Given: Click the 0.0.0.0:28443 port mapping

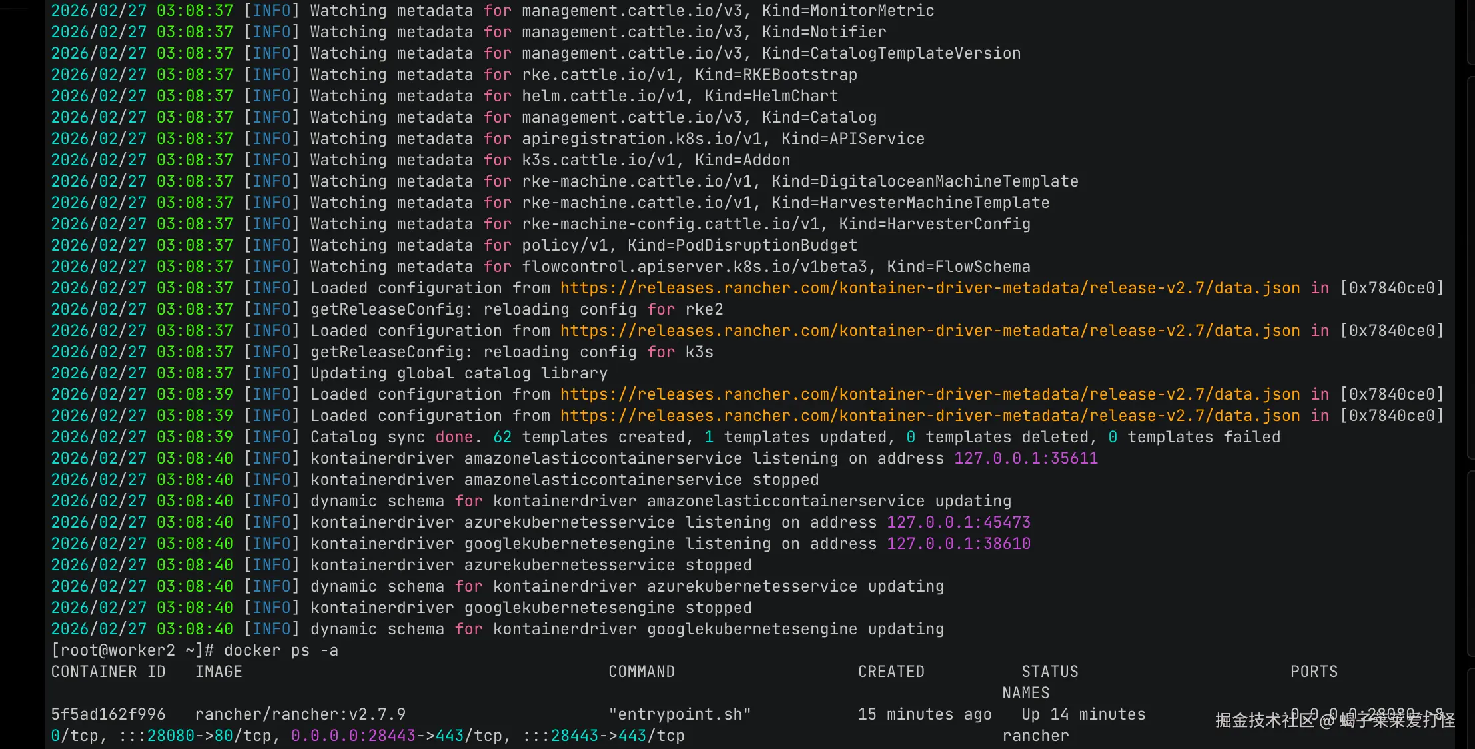Looking at the screenshot, I should (353, 736).
